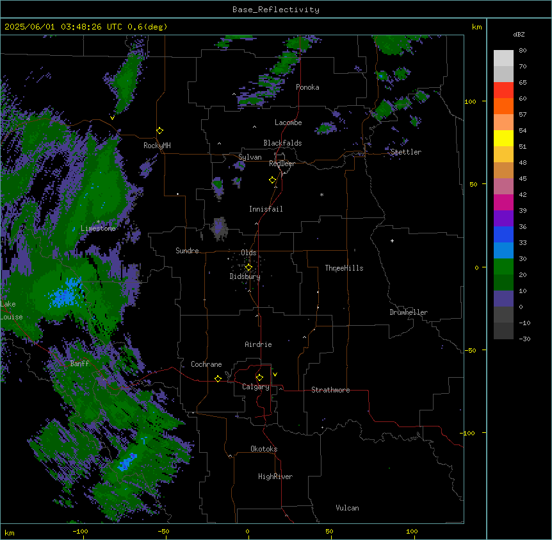The image size is (552, 540).
Task: Select the bright green swatch below 30
Action: 503,267
